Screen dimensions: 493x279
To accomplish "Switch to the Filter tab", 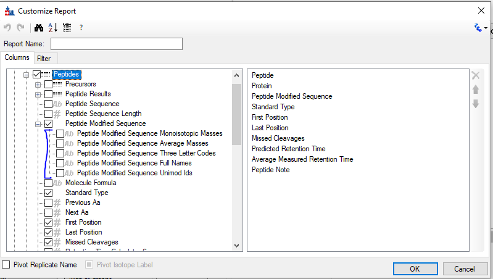I will [44, 59].
